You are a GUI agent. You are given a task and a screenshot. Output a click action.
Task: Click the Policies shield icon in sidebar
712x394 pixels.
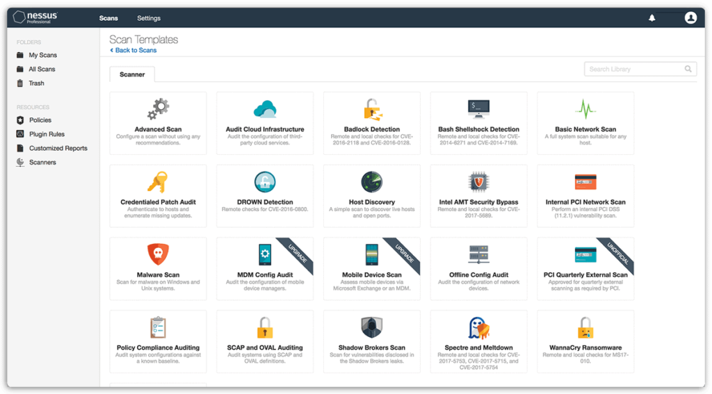(x=20, y=120)
